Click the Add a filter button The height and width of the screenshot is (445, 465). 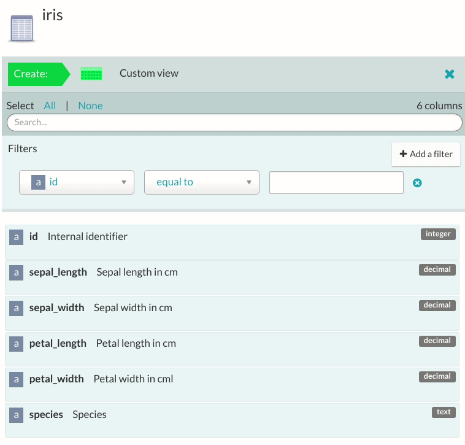tap(426, 154)
